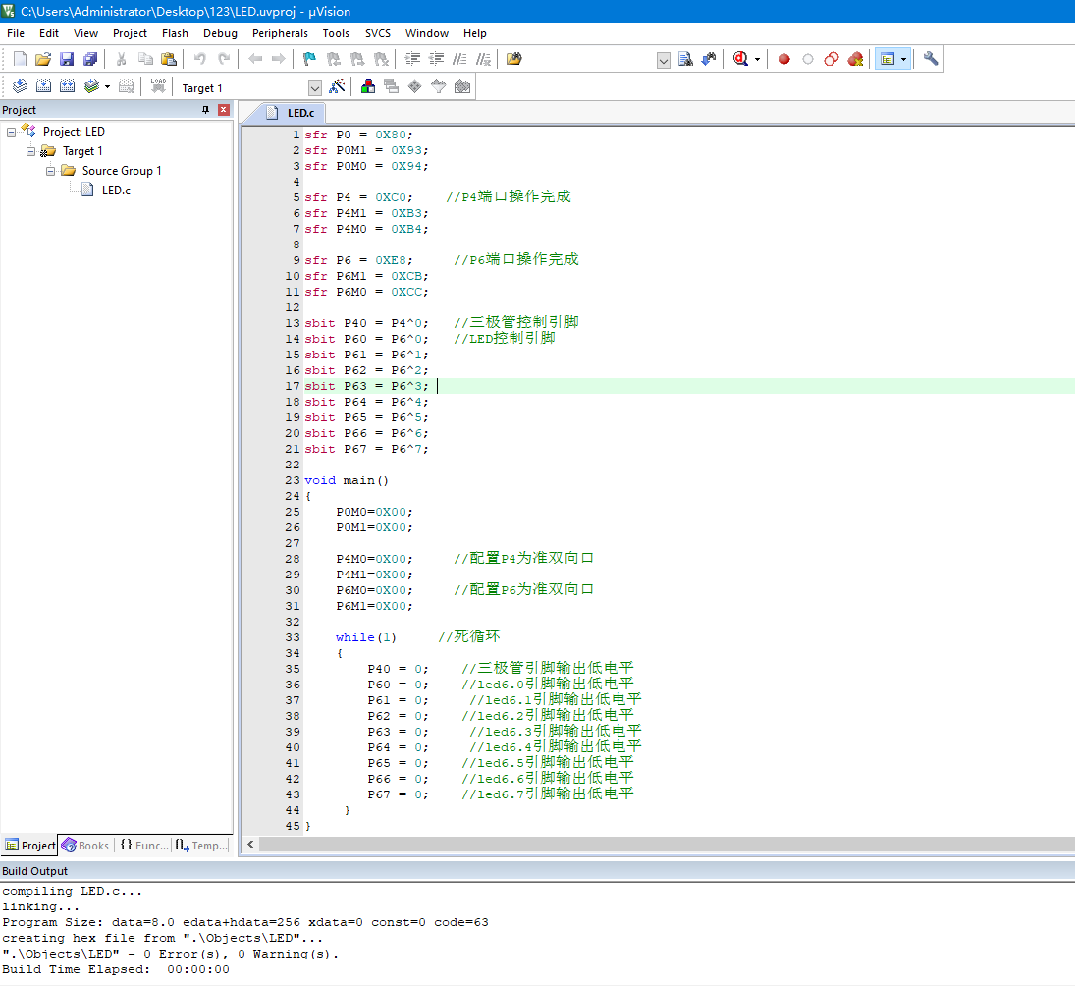Toggle enable/disable breakpoint with the hollow circle icon
The image size is (1075, 986).
click(x=808, y=59)
